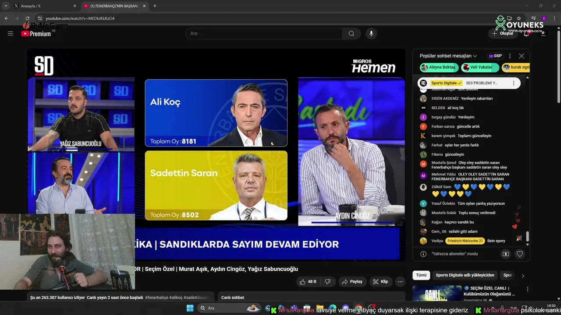Select BELDEK ali koç bb message
This screenshot has height=315, width=561.
471,108
